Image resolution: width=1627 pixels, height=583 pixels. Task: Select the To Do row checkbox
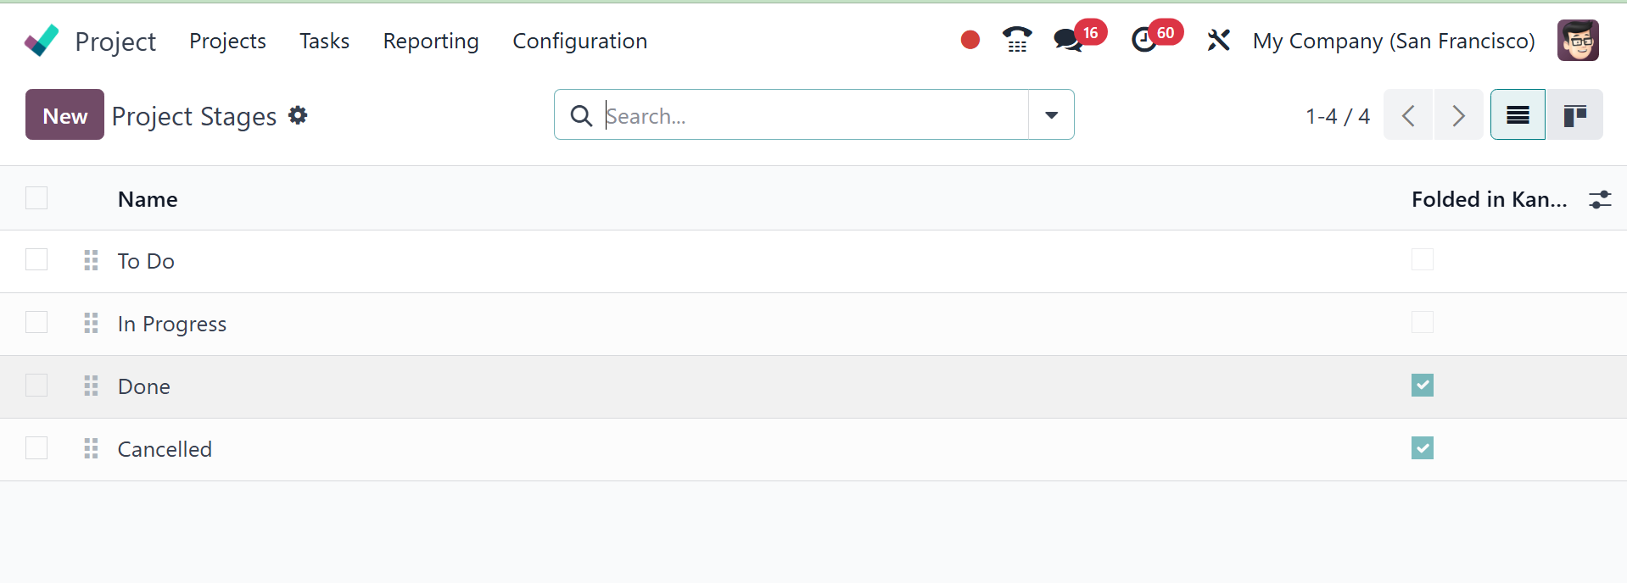pyautogui.click(x=36, y=260)
